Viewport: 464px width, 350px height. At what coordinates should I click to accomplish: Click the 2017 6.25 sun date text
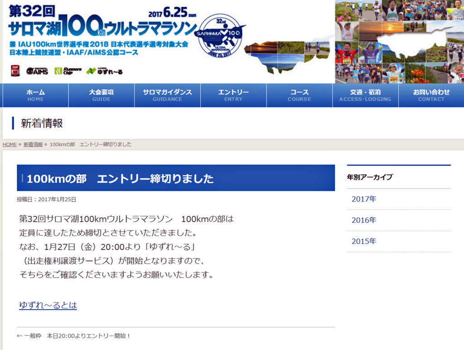pyautogui.click(x=172, y=12)
